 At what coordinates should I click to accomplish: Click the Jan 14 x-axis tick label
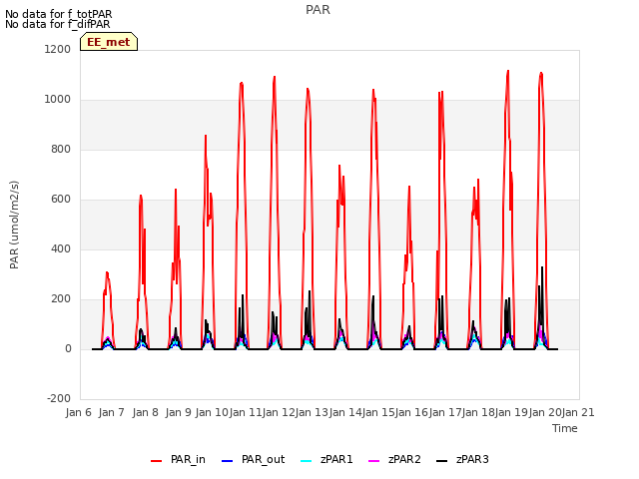click(345, 412)
